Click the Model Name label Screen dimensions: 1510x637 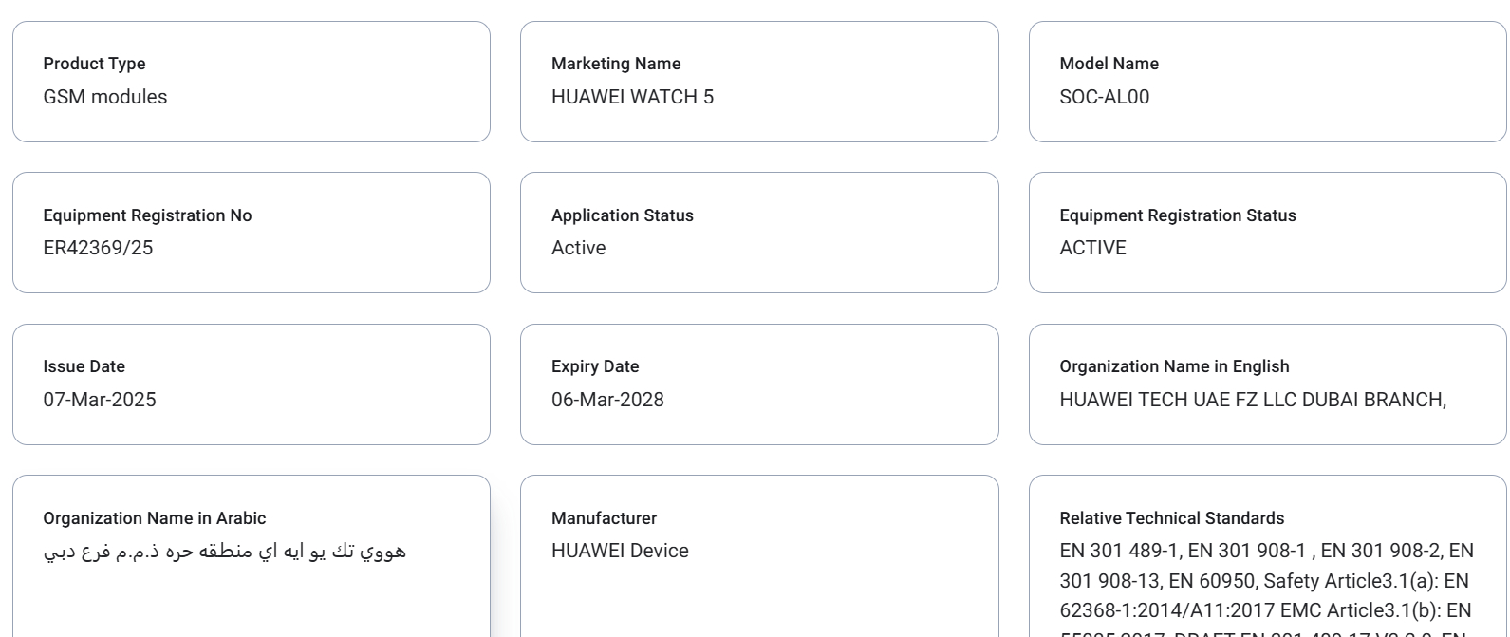tap(1109, 64)
